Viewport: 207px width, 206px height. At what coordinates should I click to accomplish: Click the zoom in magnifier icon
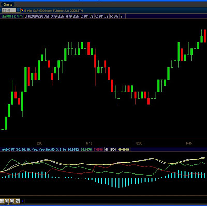(7, 201)
